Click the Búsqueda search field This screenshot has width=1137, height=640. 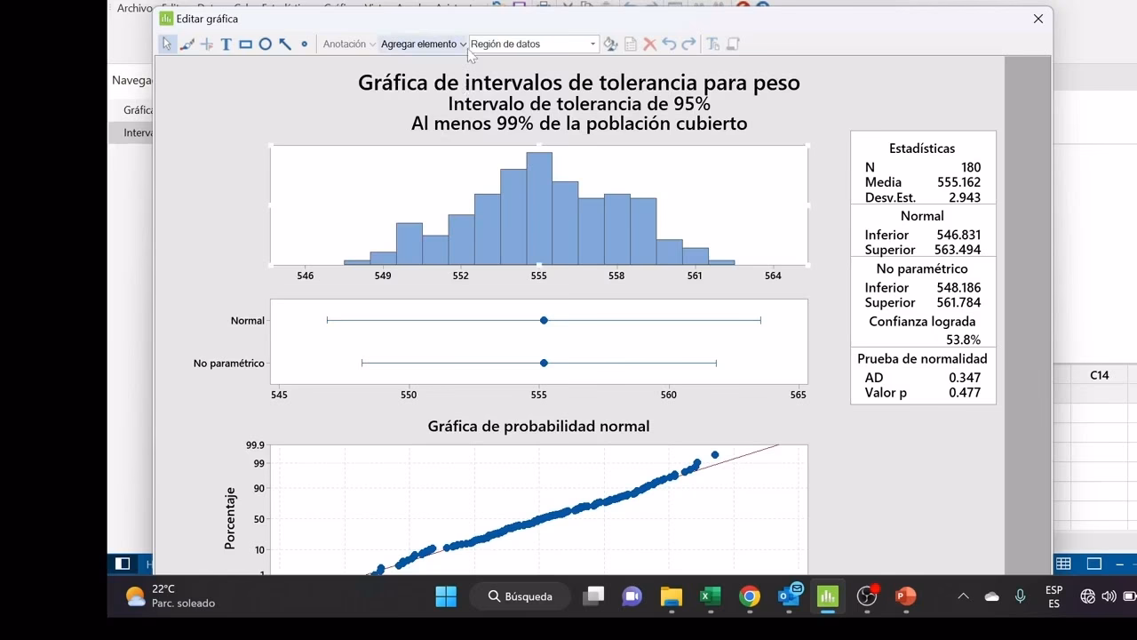point(520,596)
